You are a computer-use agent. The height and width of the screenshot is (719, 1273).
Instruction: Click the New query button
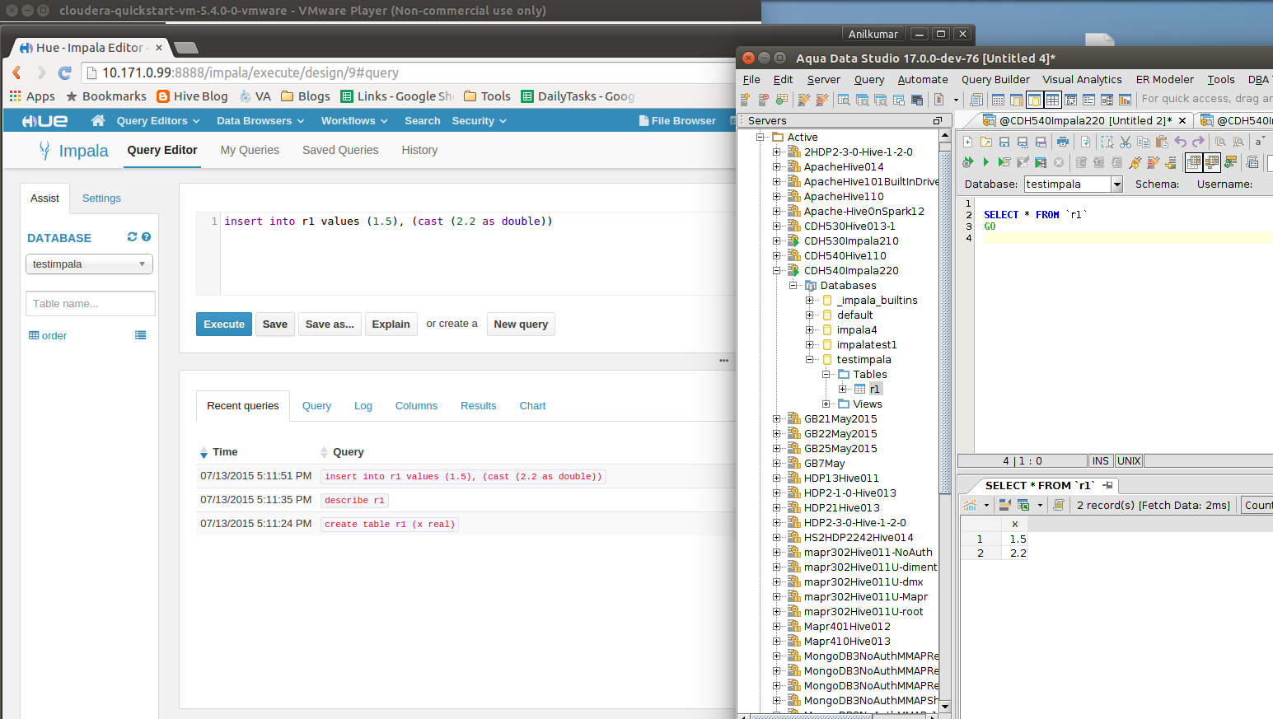click(521, 324)
